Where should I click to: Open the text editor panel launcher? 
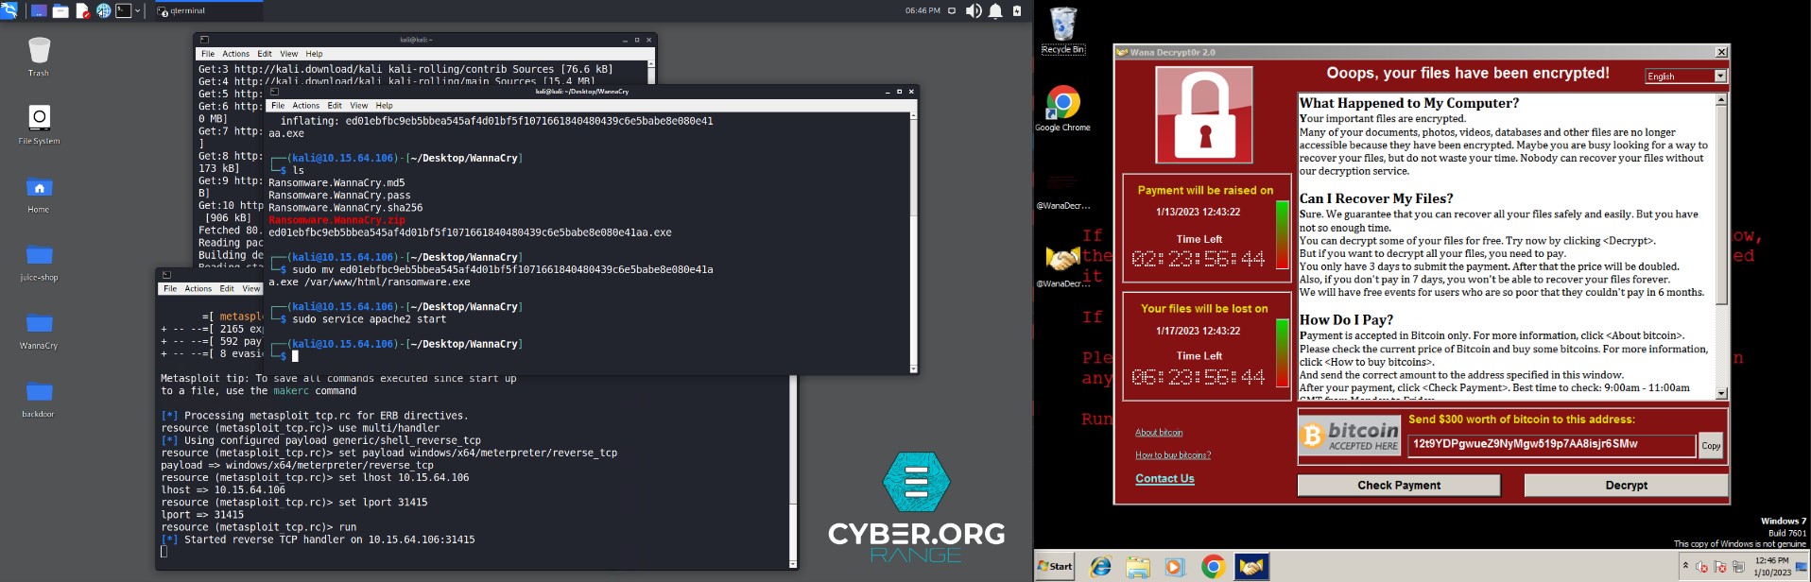coord(82,11)
